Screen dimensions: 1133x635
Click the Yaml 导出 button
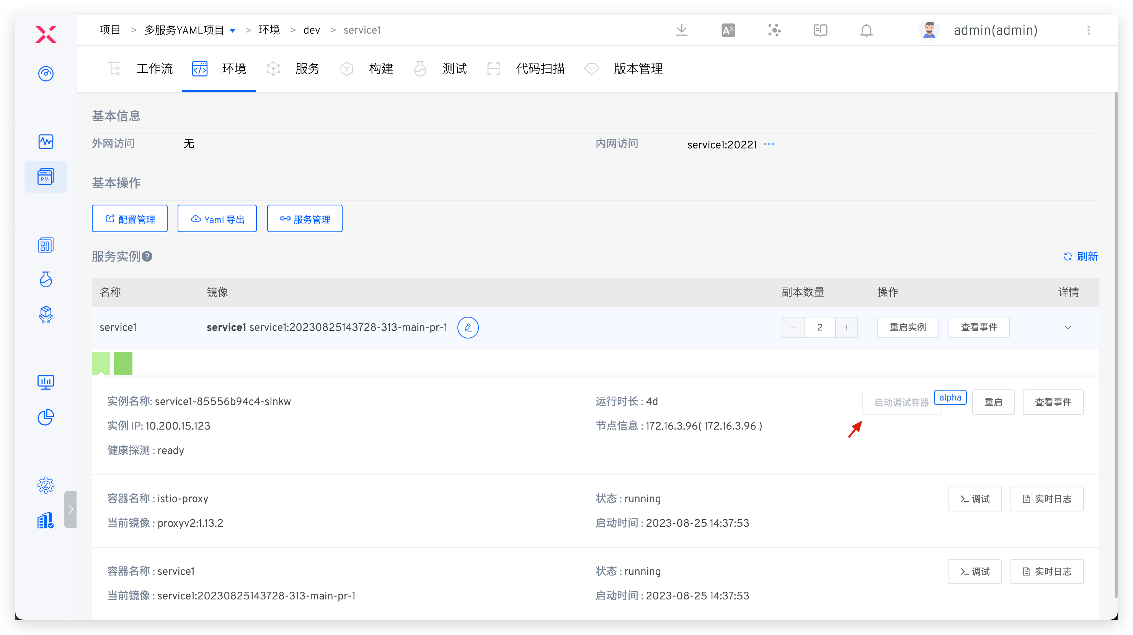(x=217, y=218)
